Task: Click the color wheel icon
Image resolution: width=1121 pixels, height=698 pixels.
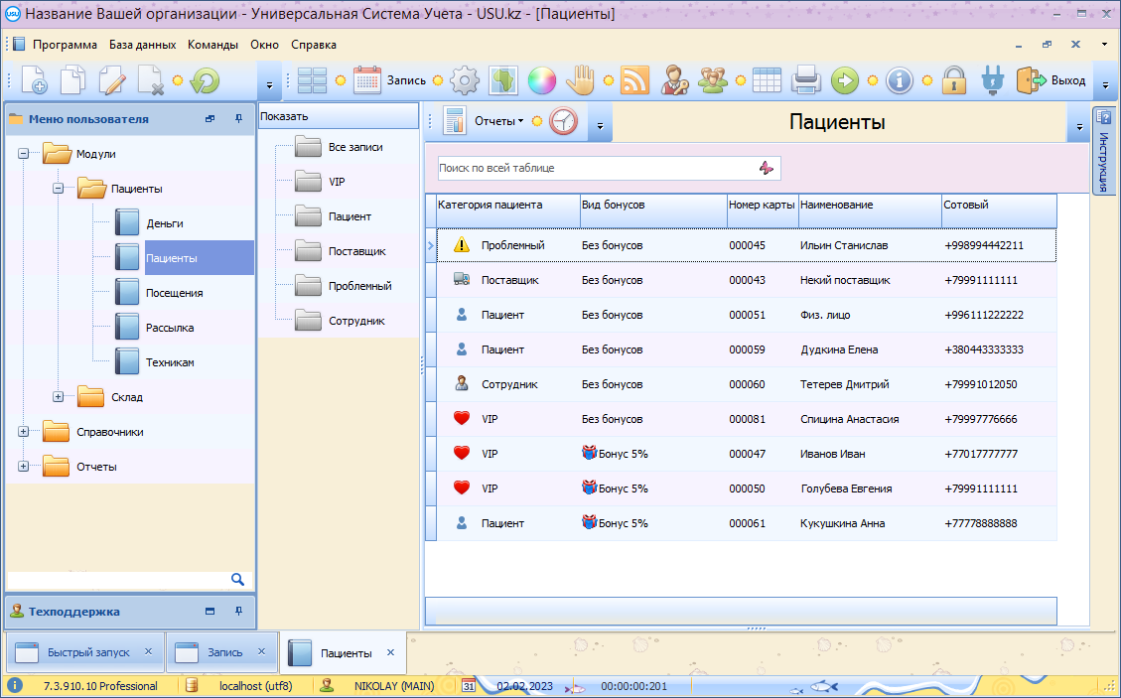Action: [541, 80]
